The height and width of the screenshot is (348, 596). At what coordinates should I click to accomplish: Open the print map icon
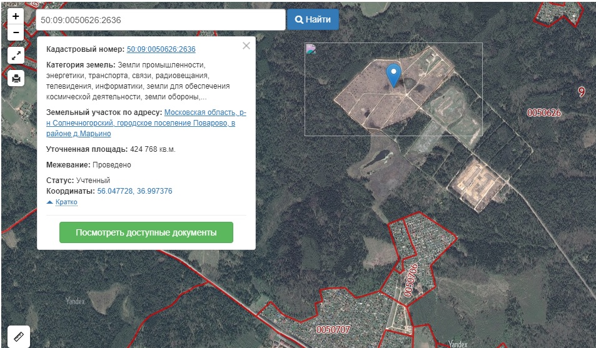click(16, 78)
